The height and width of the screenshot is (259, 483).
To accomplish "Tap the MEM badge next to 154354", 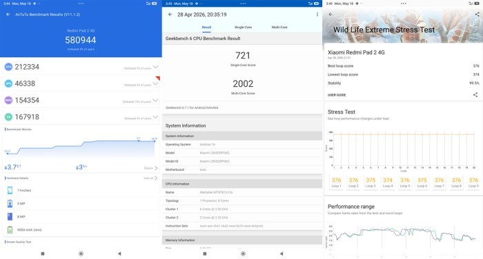I will 8,100.
